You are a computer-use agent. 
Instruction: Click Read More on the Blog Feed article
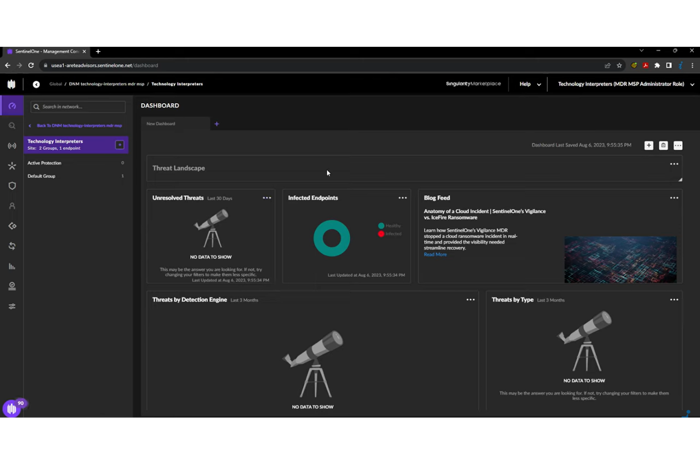click(x=435, y=254)
